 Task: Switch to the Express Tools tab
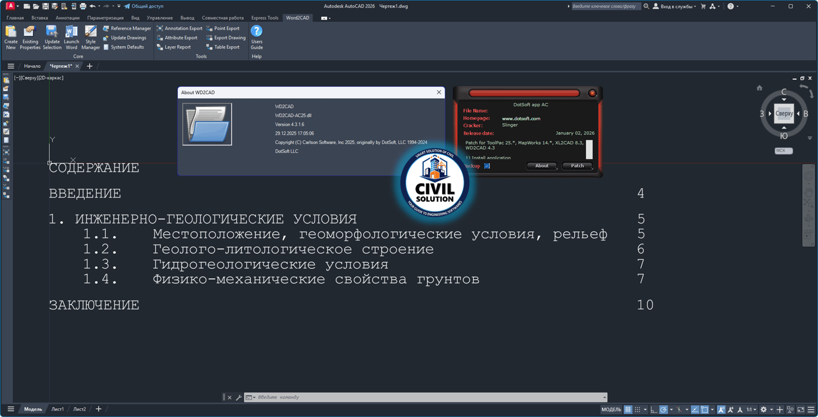264,18
